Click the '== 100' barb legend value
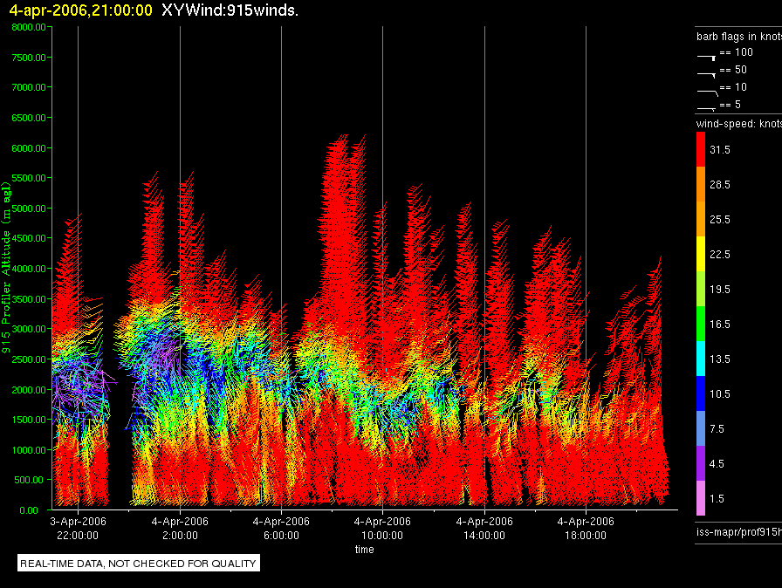The width and height of the screenshot is (782, 588). point(736,52)
